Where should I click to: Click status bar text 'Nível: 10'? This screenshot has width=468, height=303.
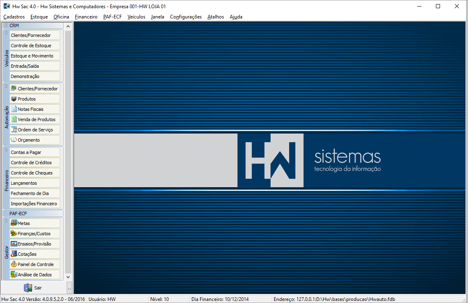pos(159,299)
